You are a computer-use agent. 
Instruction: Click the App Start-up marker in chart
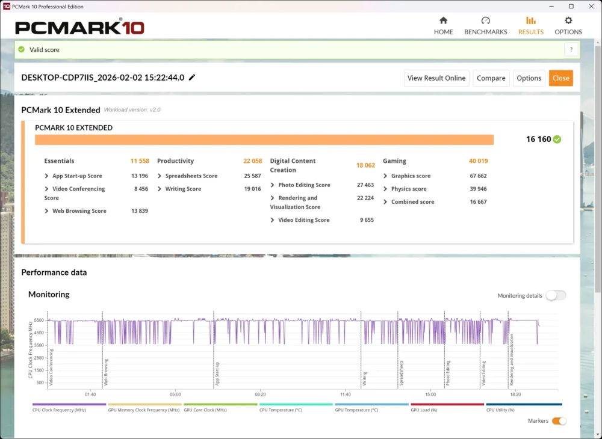click(217, 374)
